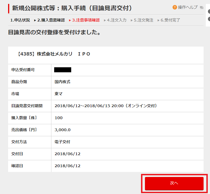The height and width of the screenshot is (194, 210).
Task: Click the 申込受付番号 label
Action: 23,70
